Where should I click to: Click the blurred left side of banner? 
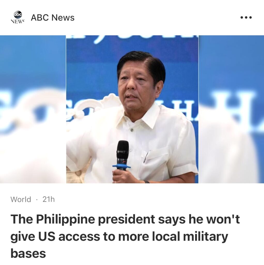click(33, 109)
